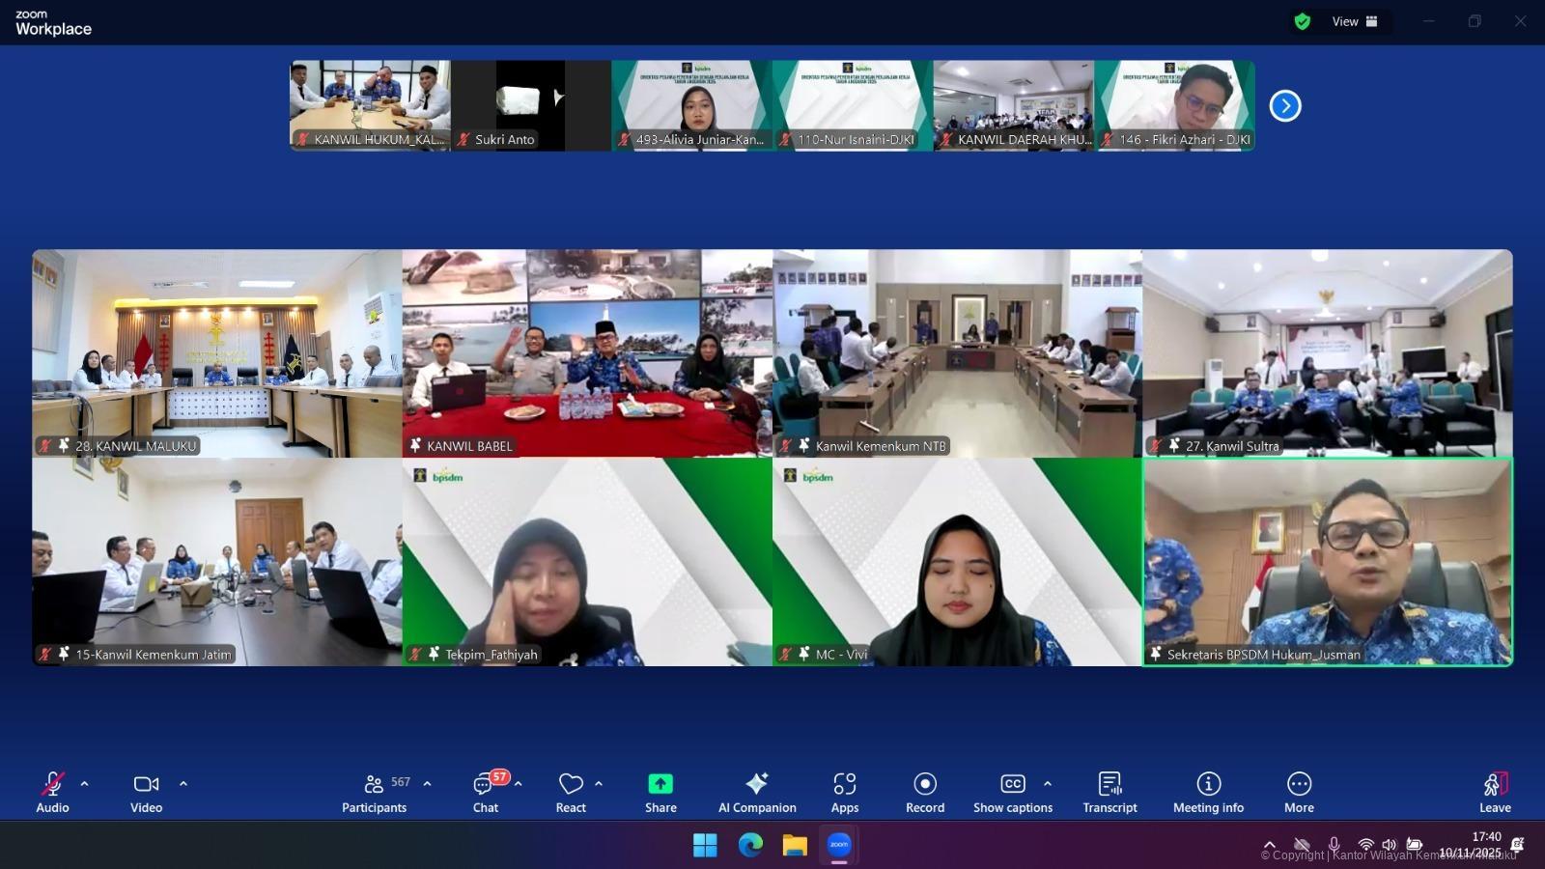This screenshot has width=1545, height=869.
Task: Open the Chat panel
Action: 485,792
